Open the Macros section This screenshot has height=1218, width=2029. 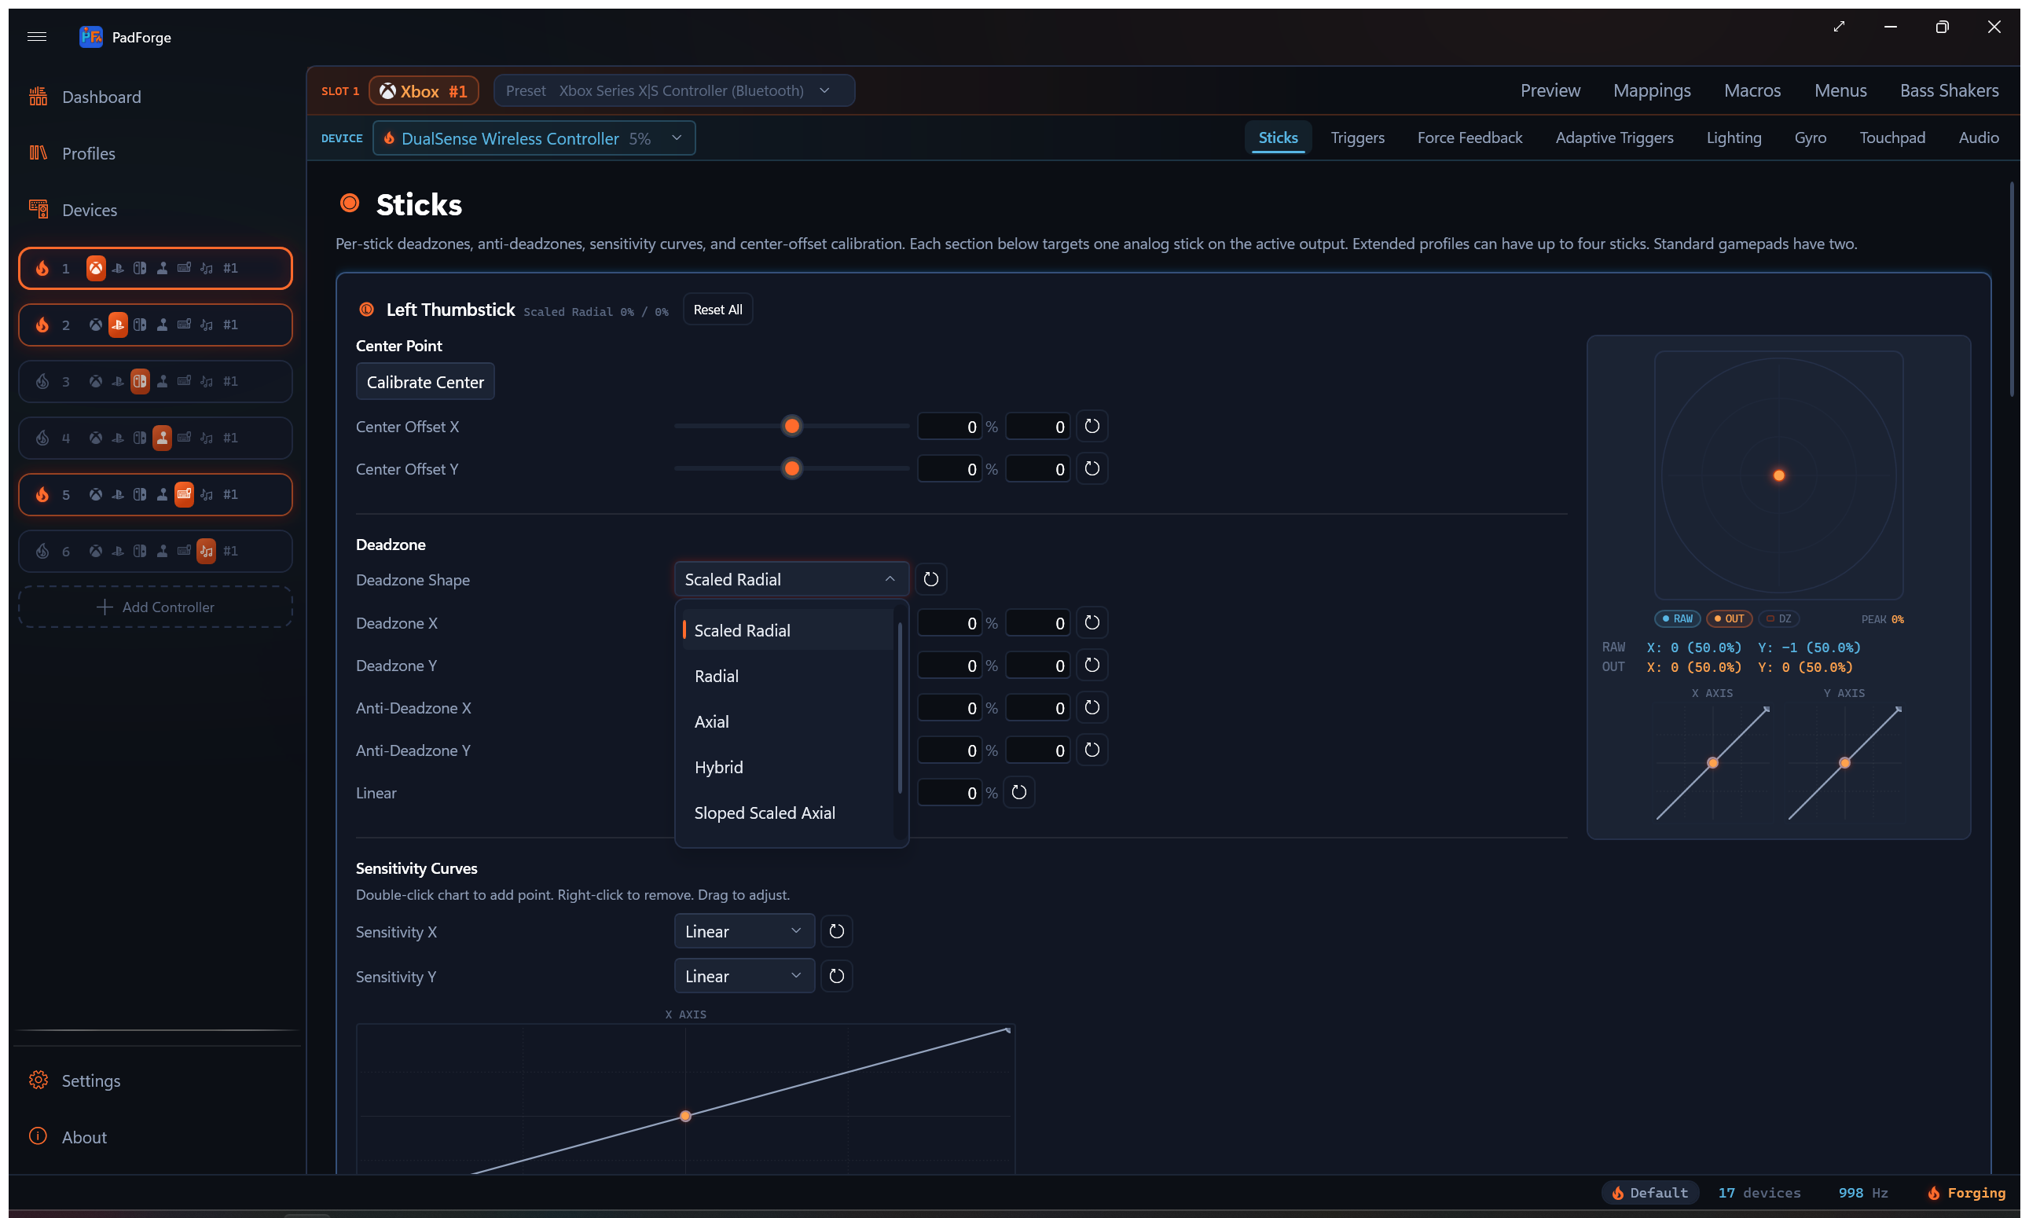tap(1752, 90)
